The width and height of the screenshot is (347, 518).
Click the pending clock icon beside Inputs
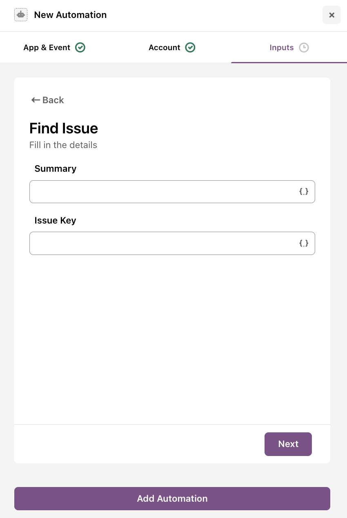(304, 48)
